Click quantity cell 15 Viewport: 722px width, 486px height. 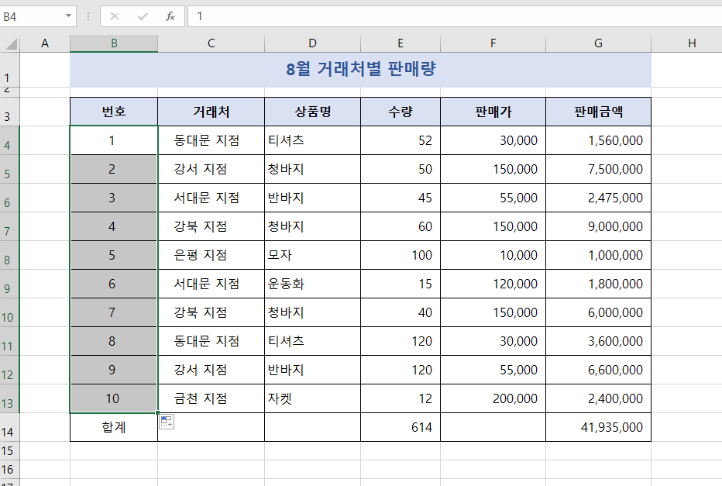[x=401, y=284]
